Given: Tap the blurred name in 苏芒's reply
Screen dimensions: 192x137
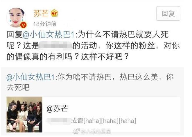Looking at the screenshot, I should tap(55, 46).
